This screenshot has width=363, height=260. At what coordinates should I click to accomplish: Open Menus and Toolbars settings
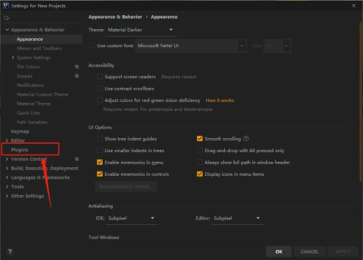tap(39, 48)
